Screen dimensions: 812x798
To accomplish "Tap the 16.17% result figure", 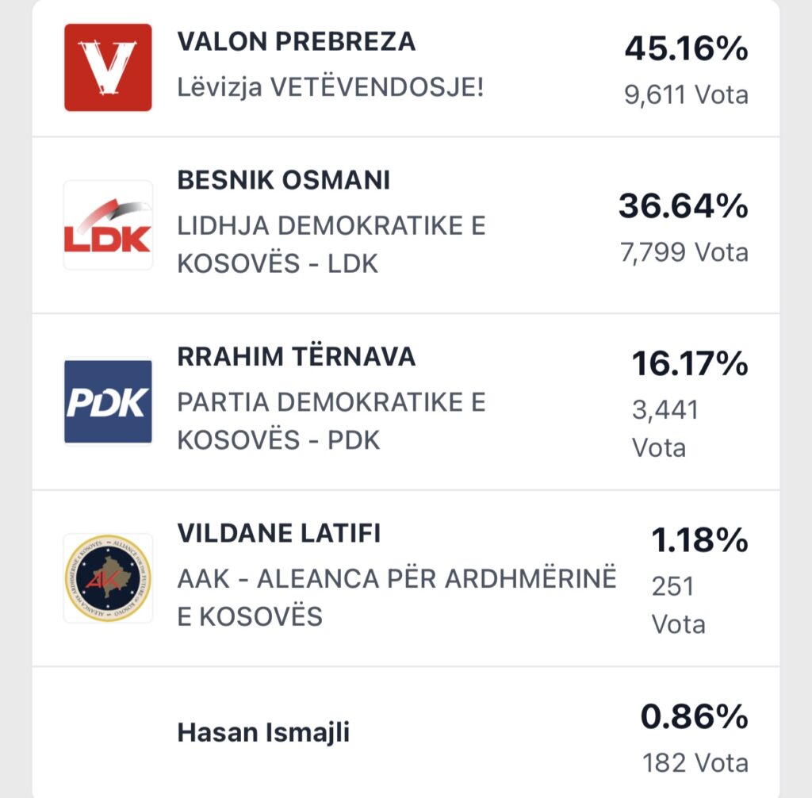I will pyautogui.click(x=690, y=364).
